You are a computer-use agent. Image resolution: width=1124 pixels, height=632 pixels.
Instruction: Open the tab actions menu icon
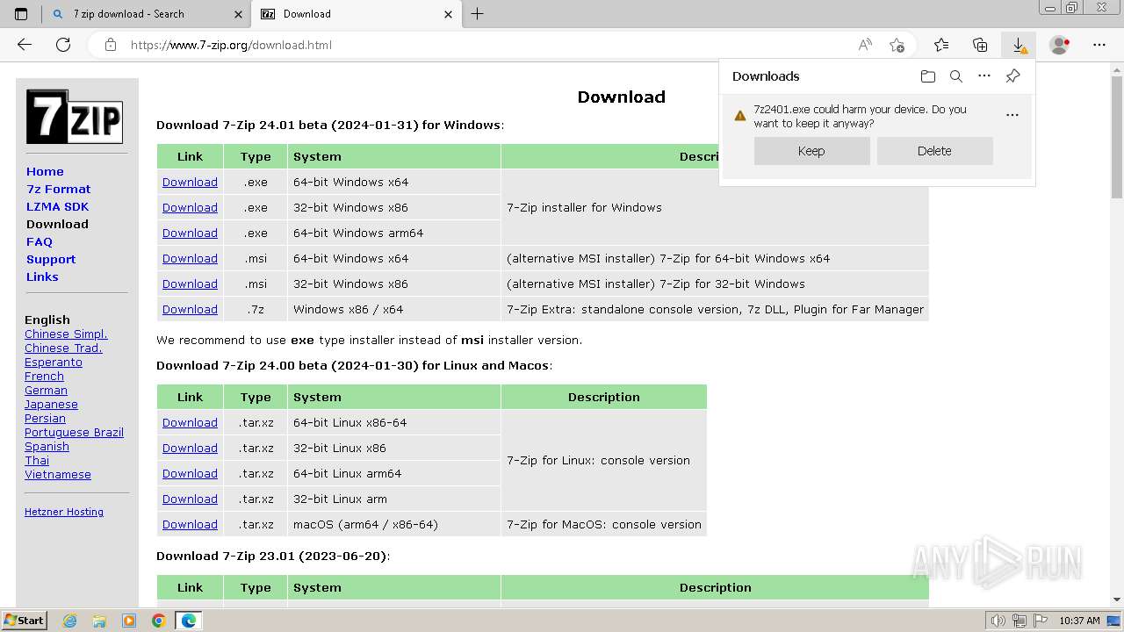click(21, 14)
